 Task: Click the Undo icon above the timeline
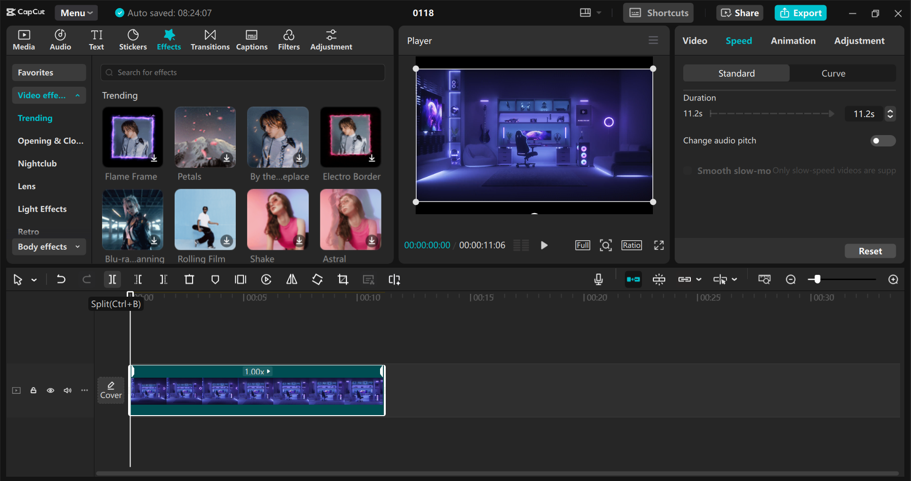(x=61, y=279)
